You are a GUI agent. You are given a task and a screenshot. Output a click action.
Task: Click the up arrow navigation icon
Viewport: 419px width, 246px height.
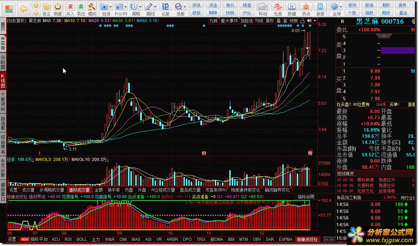pyautogui.click(x=36, y=5)
